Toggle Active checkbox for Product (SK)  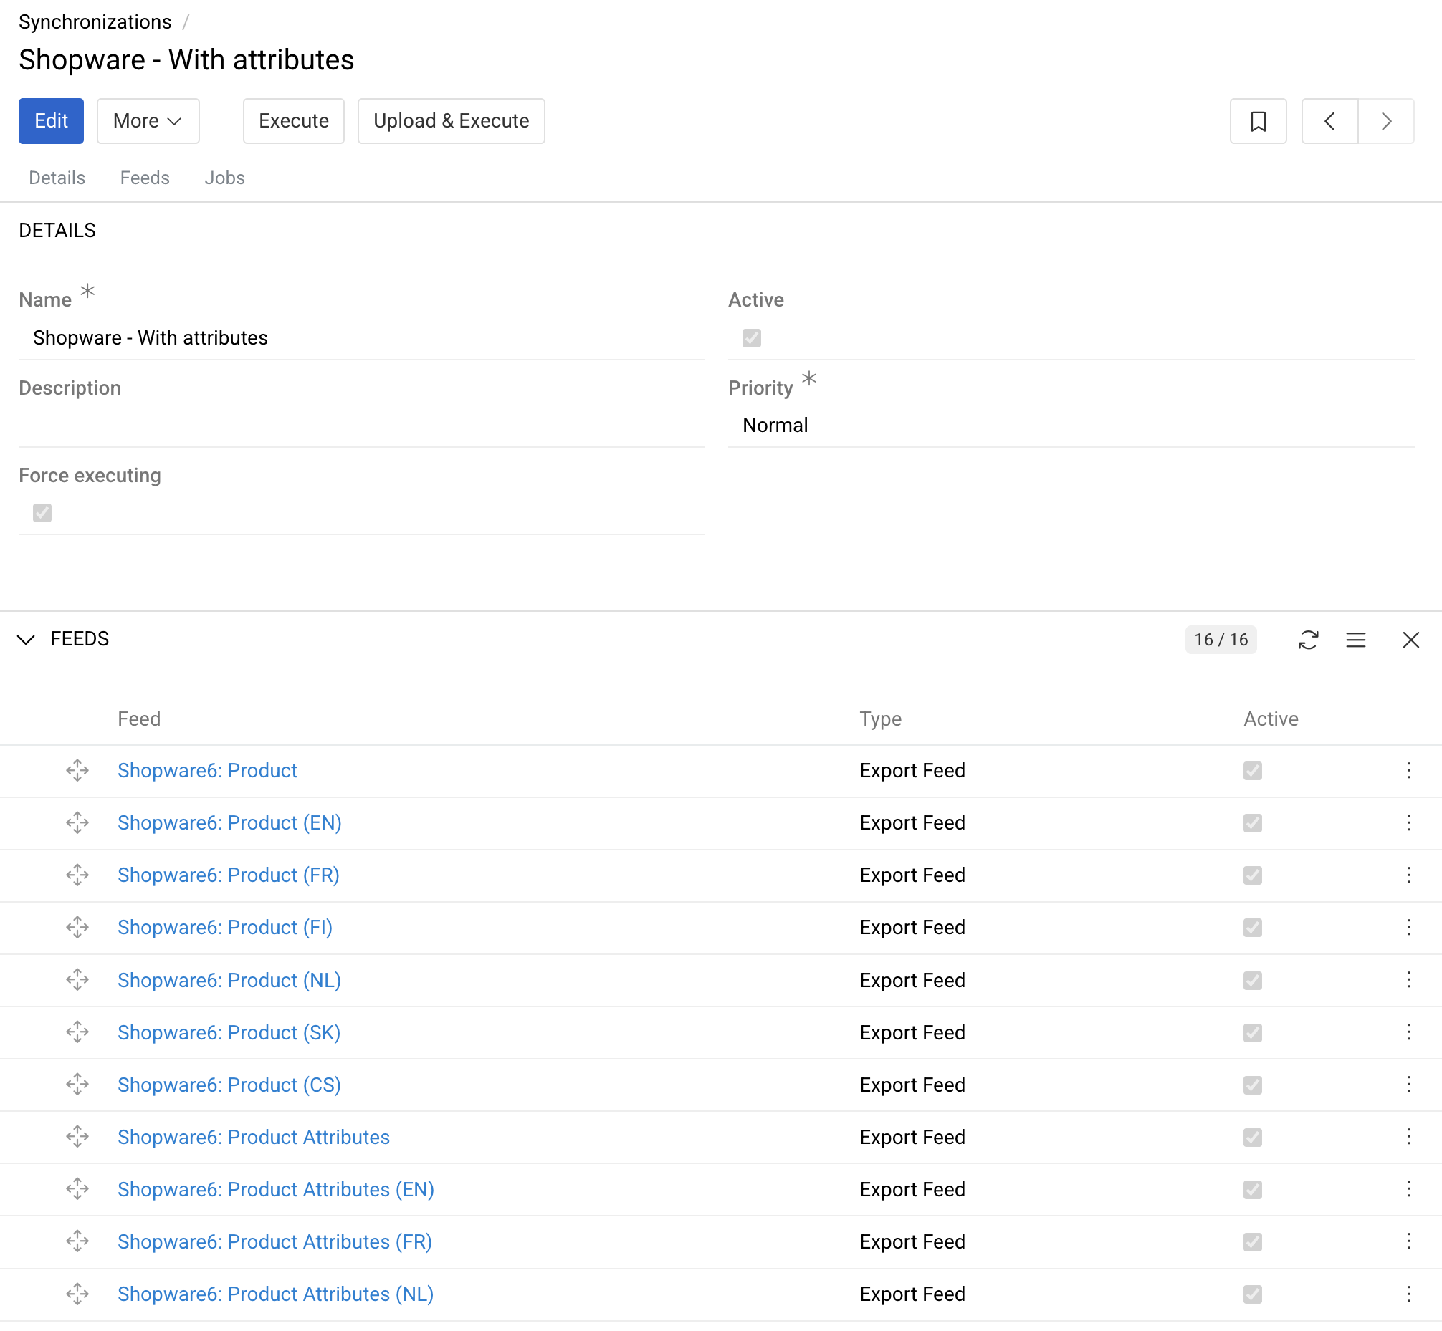(x=1253, y=1032)
